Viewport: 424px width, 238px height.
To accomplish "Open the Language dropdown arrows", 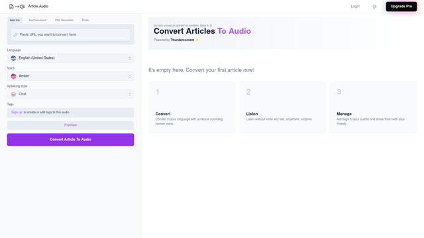I will 130,58.
